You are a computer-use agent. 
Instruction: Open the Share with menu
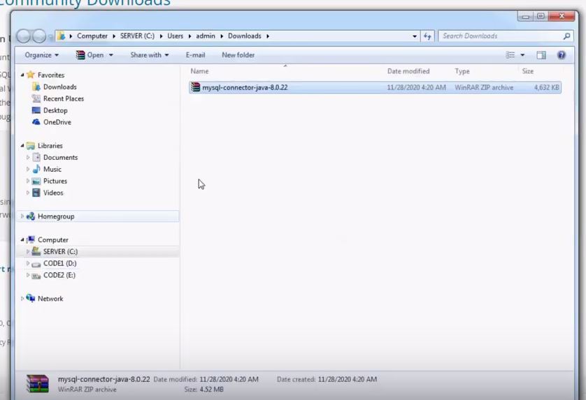point(150,55)
